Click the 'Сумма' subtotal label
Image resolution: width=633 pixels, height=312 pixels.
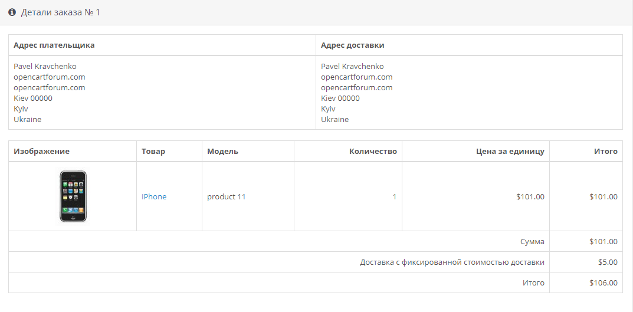532,242
